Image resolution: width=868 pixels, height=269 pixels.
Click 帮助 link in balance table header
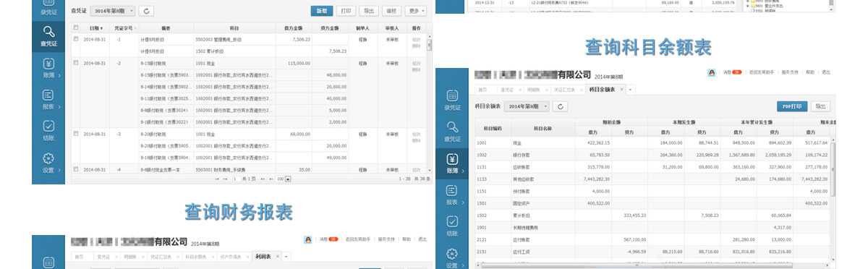810,73
